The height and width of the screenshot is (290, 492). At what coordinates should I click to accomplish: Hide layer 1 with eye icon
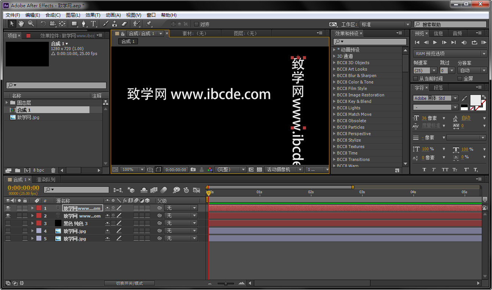point(8,208)
